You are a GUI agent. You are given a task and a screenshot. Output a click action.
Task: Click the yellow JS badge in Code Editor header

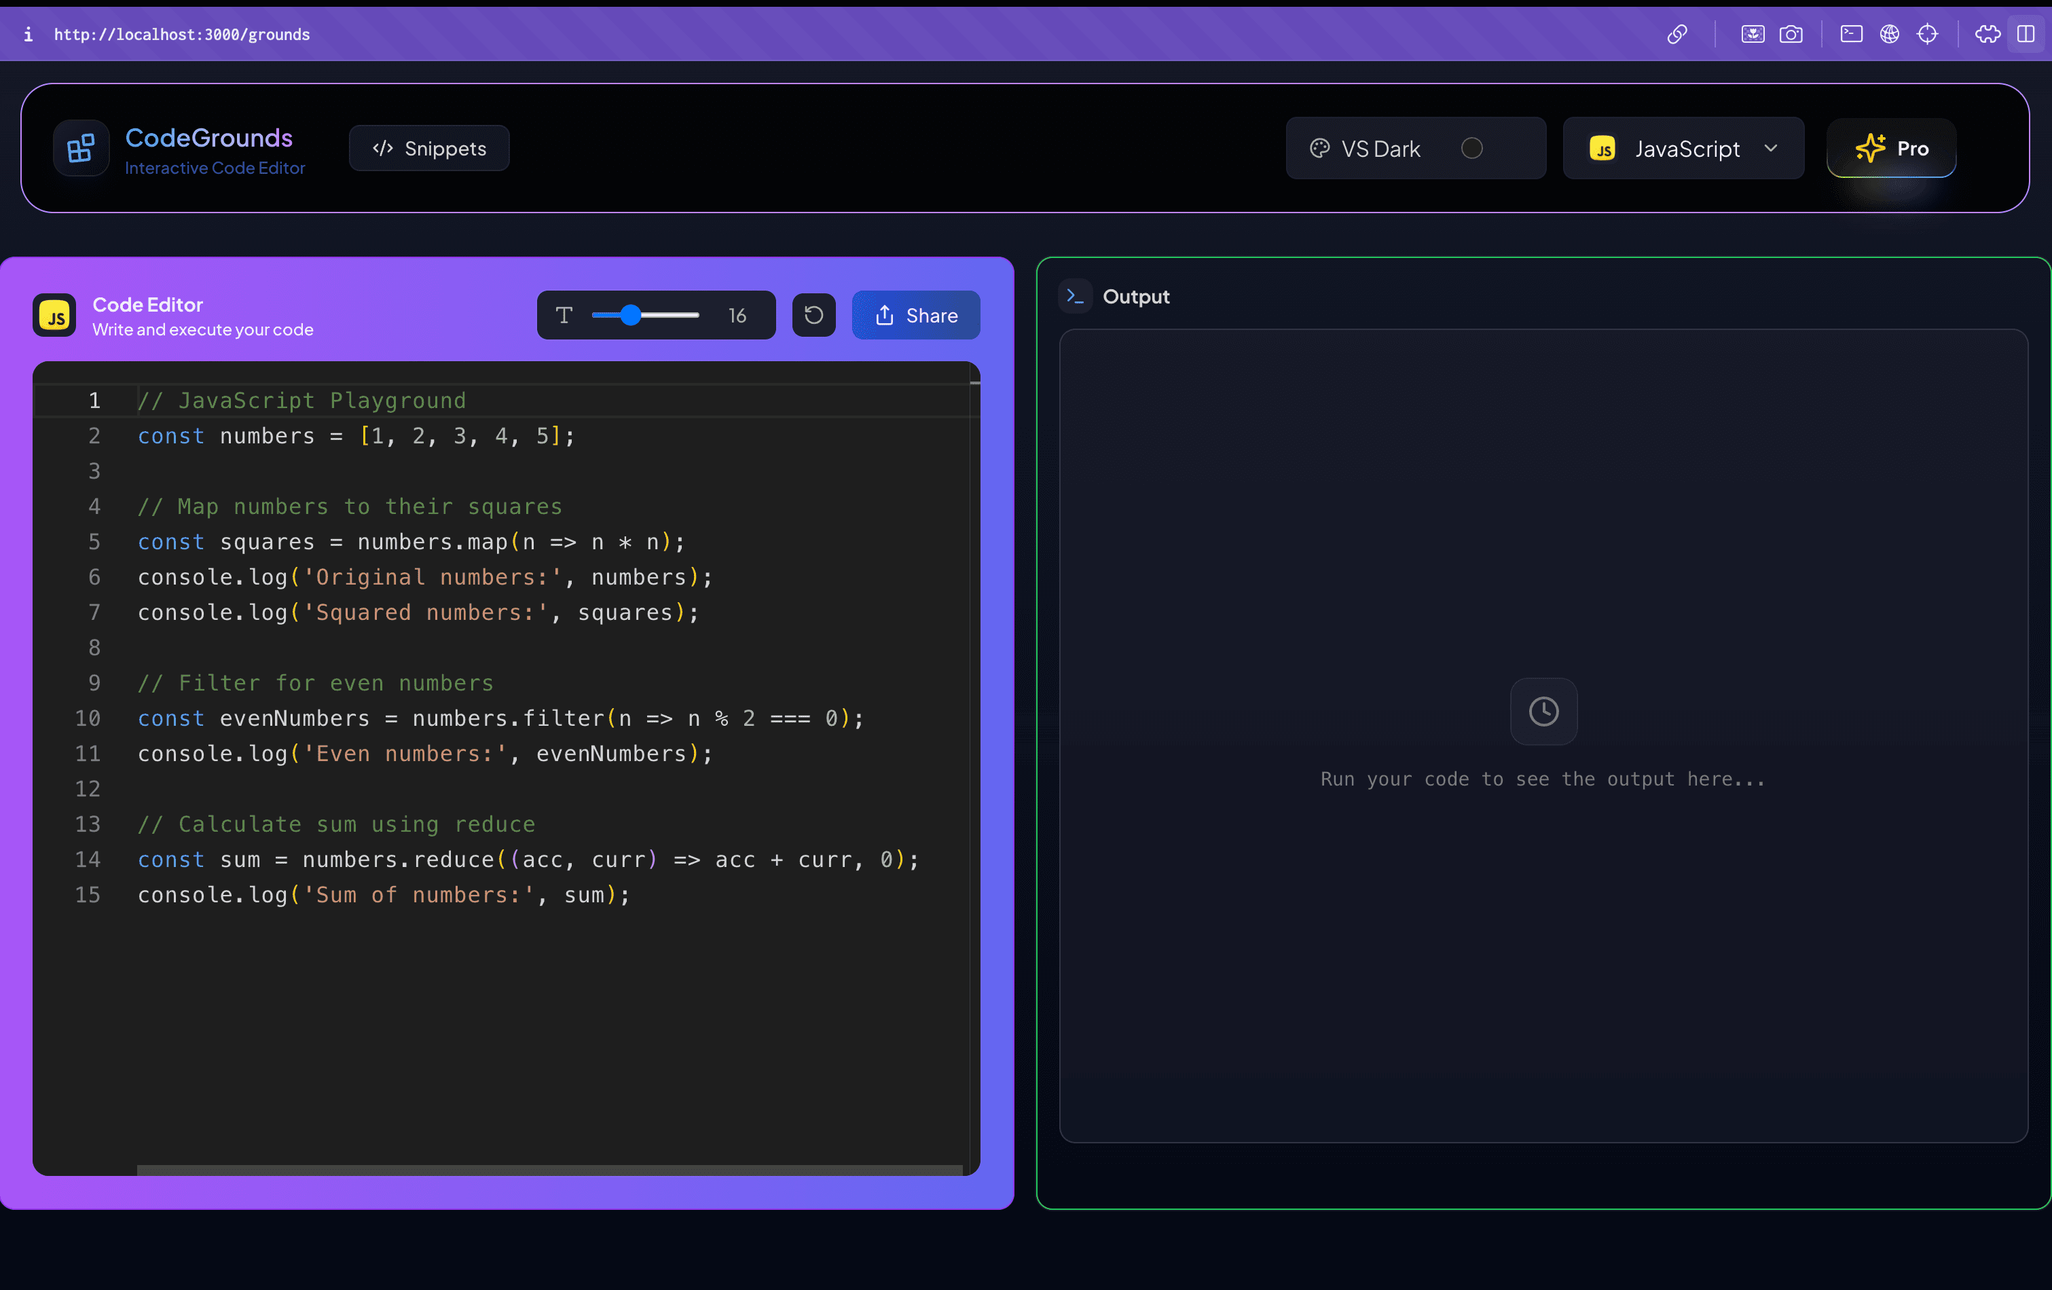click(54, 316)
